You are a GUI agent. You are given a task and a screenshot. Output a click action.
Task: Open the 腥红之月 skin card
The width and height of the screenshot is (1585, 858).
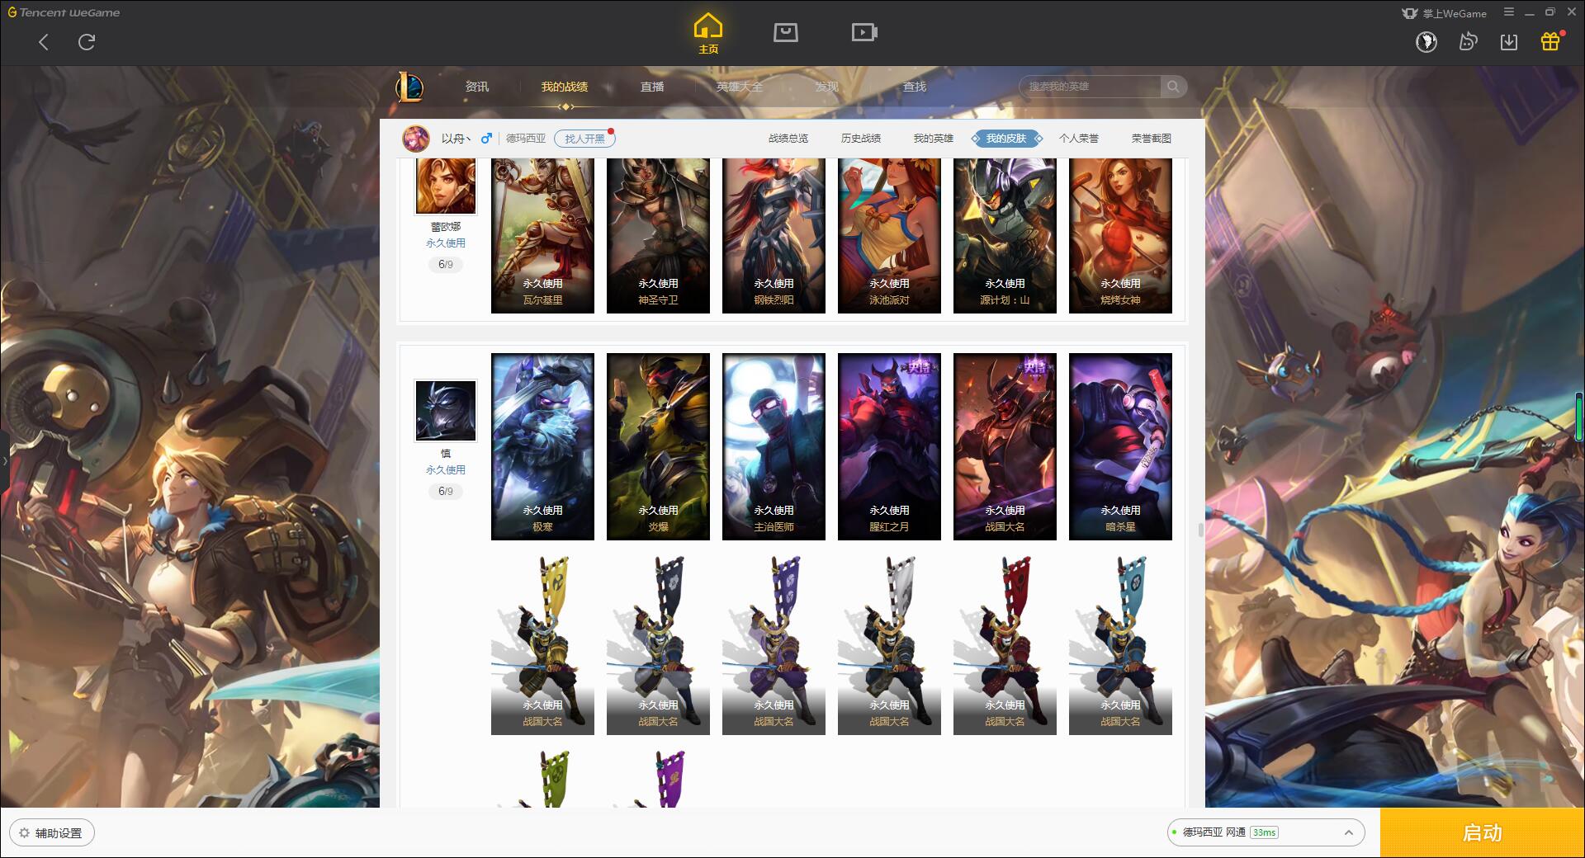pos(889,447)
